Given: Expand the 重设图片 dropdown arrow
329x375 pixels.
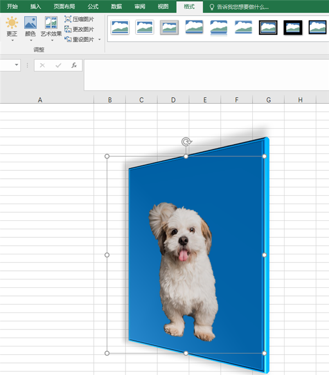Looking at the screenshot, I should [x=99, y=39].
